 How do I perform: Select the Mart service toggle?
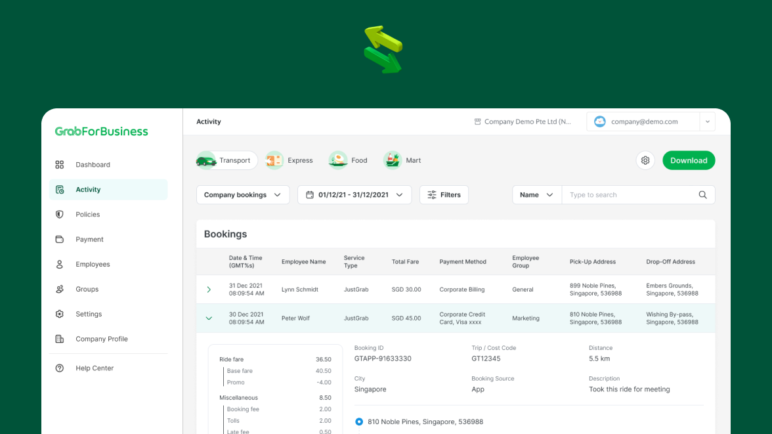[402, 160]
